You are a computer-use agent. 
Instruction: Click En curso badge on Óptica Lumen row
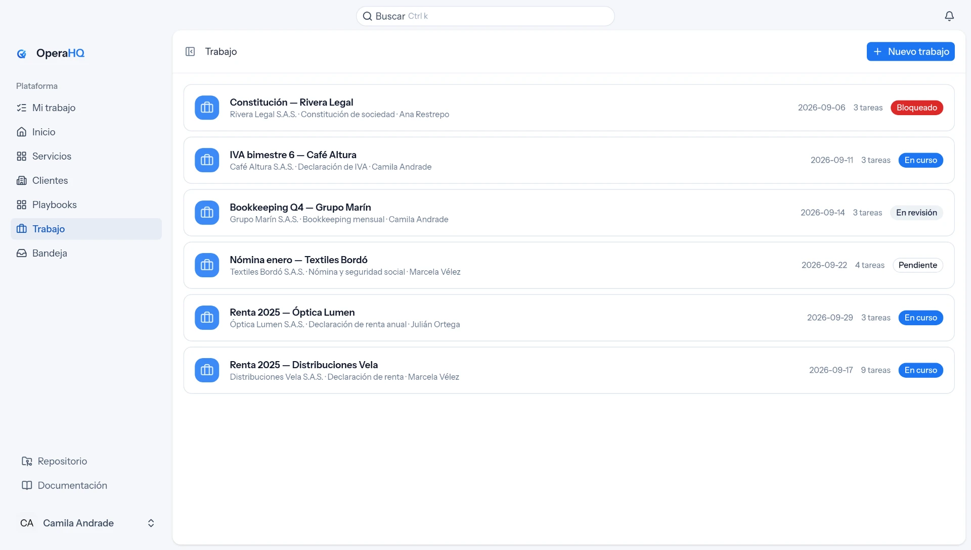[x=920, y=318]
